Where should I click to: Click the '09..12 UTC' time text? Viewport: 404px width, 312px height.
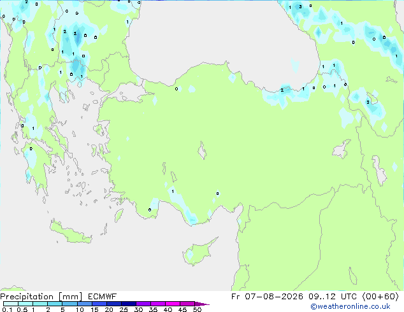tap(333, 297)
